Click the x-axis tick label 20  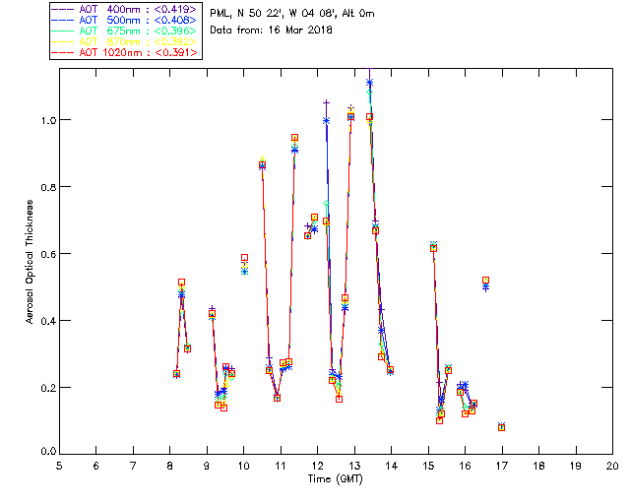coord(612,465)
